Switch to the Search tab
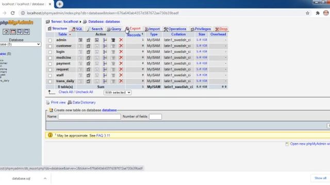 tap(95, 29)
